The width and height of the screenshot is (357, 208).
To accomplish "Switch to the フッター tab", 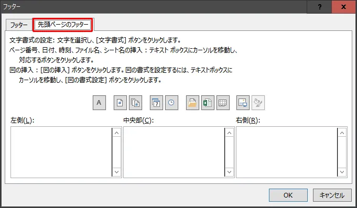I will coord(19,25).
